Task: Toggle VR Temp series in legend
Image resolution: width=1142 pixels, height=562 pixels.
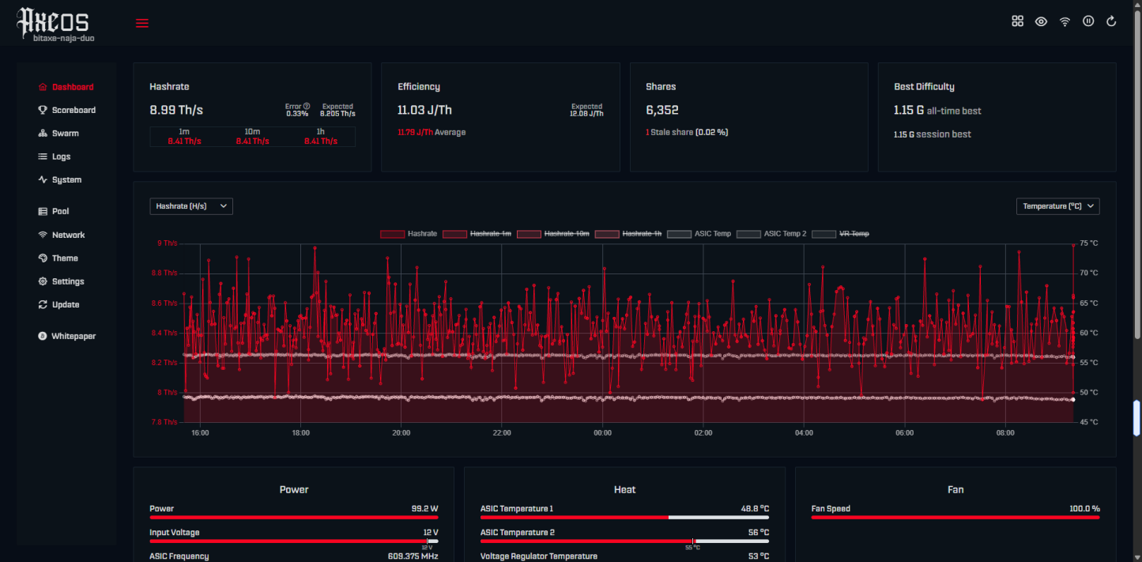Action: pyautogui.click(x=841, y=234)
